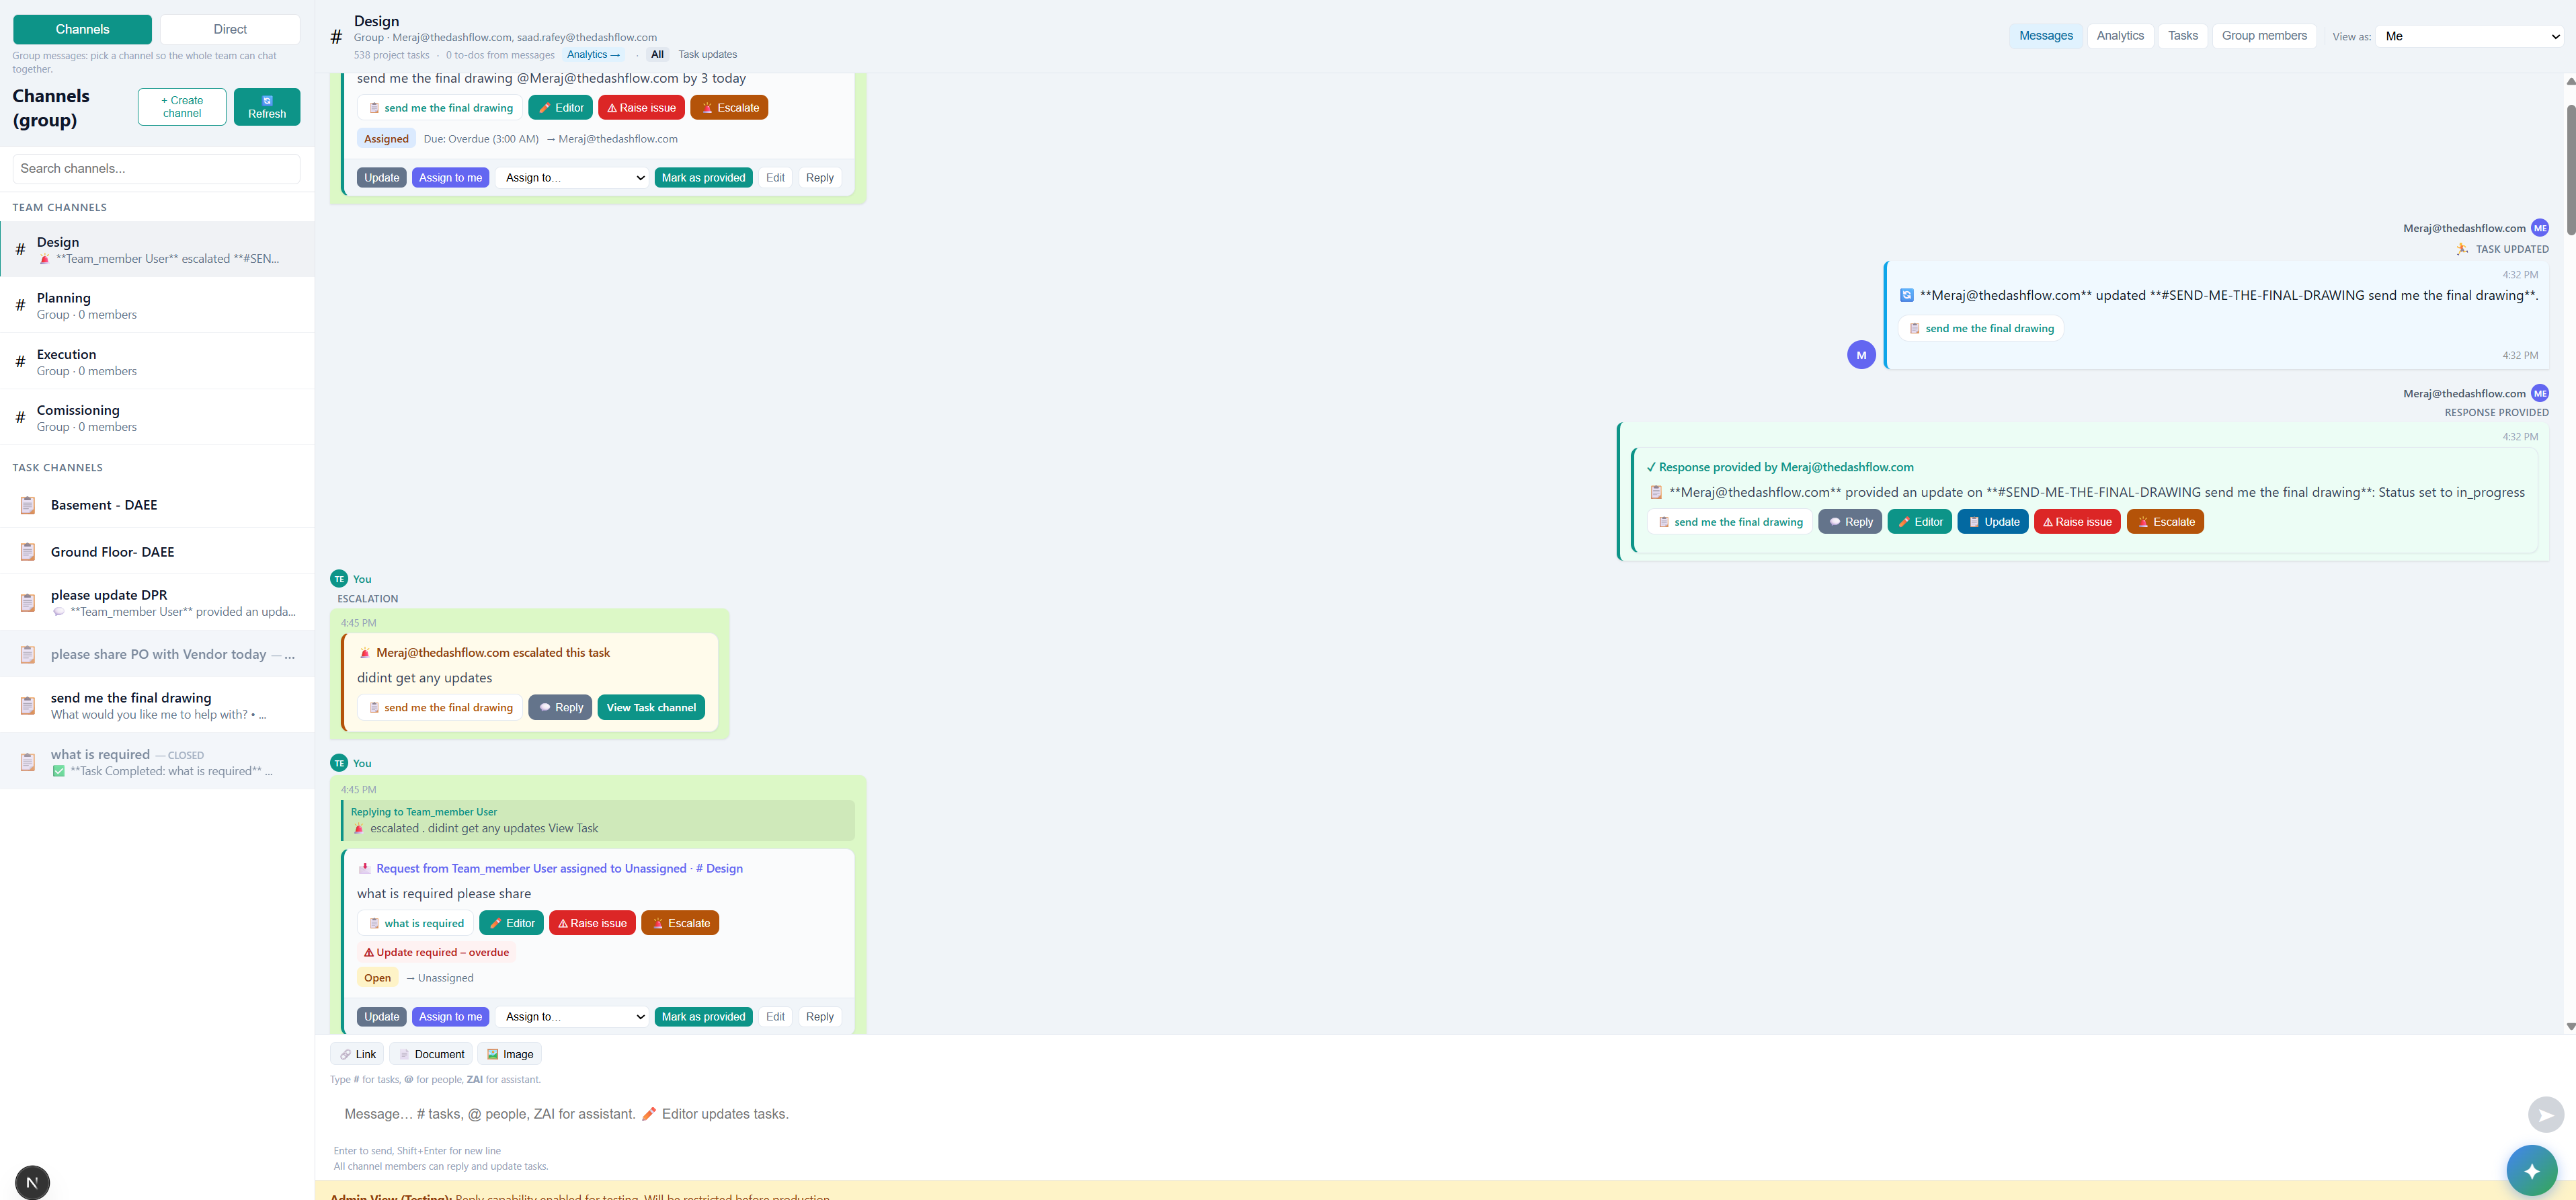Open the Editor on the overdue drawing task
This screenshot has height=1200, width=2576.
[x=560, y=107]
